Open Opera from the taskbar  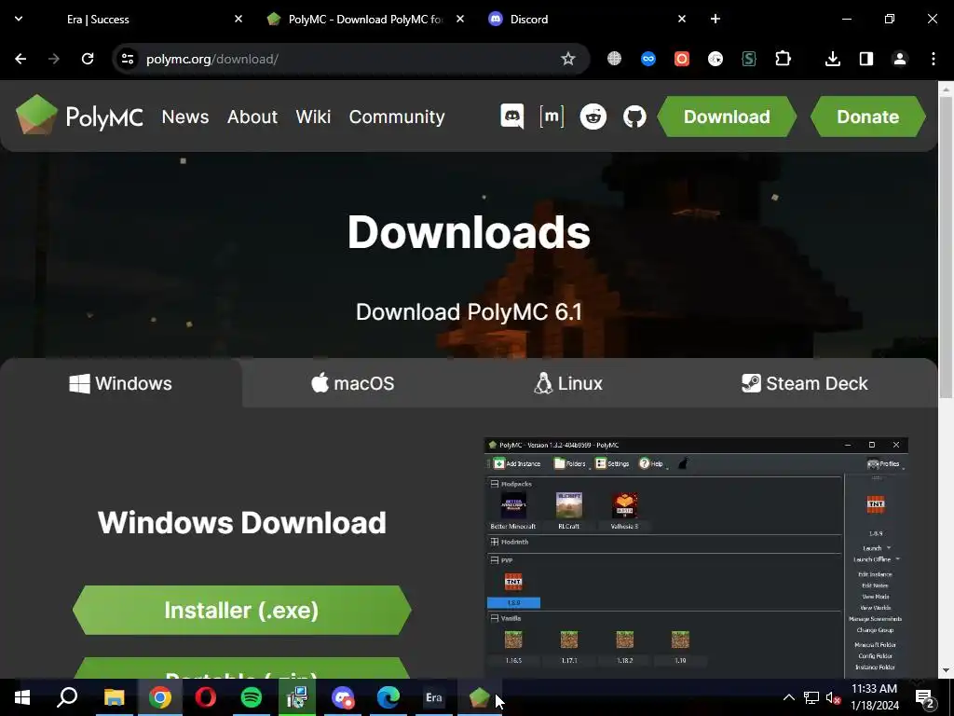tap(205, 697)
